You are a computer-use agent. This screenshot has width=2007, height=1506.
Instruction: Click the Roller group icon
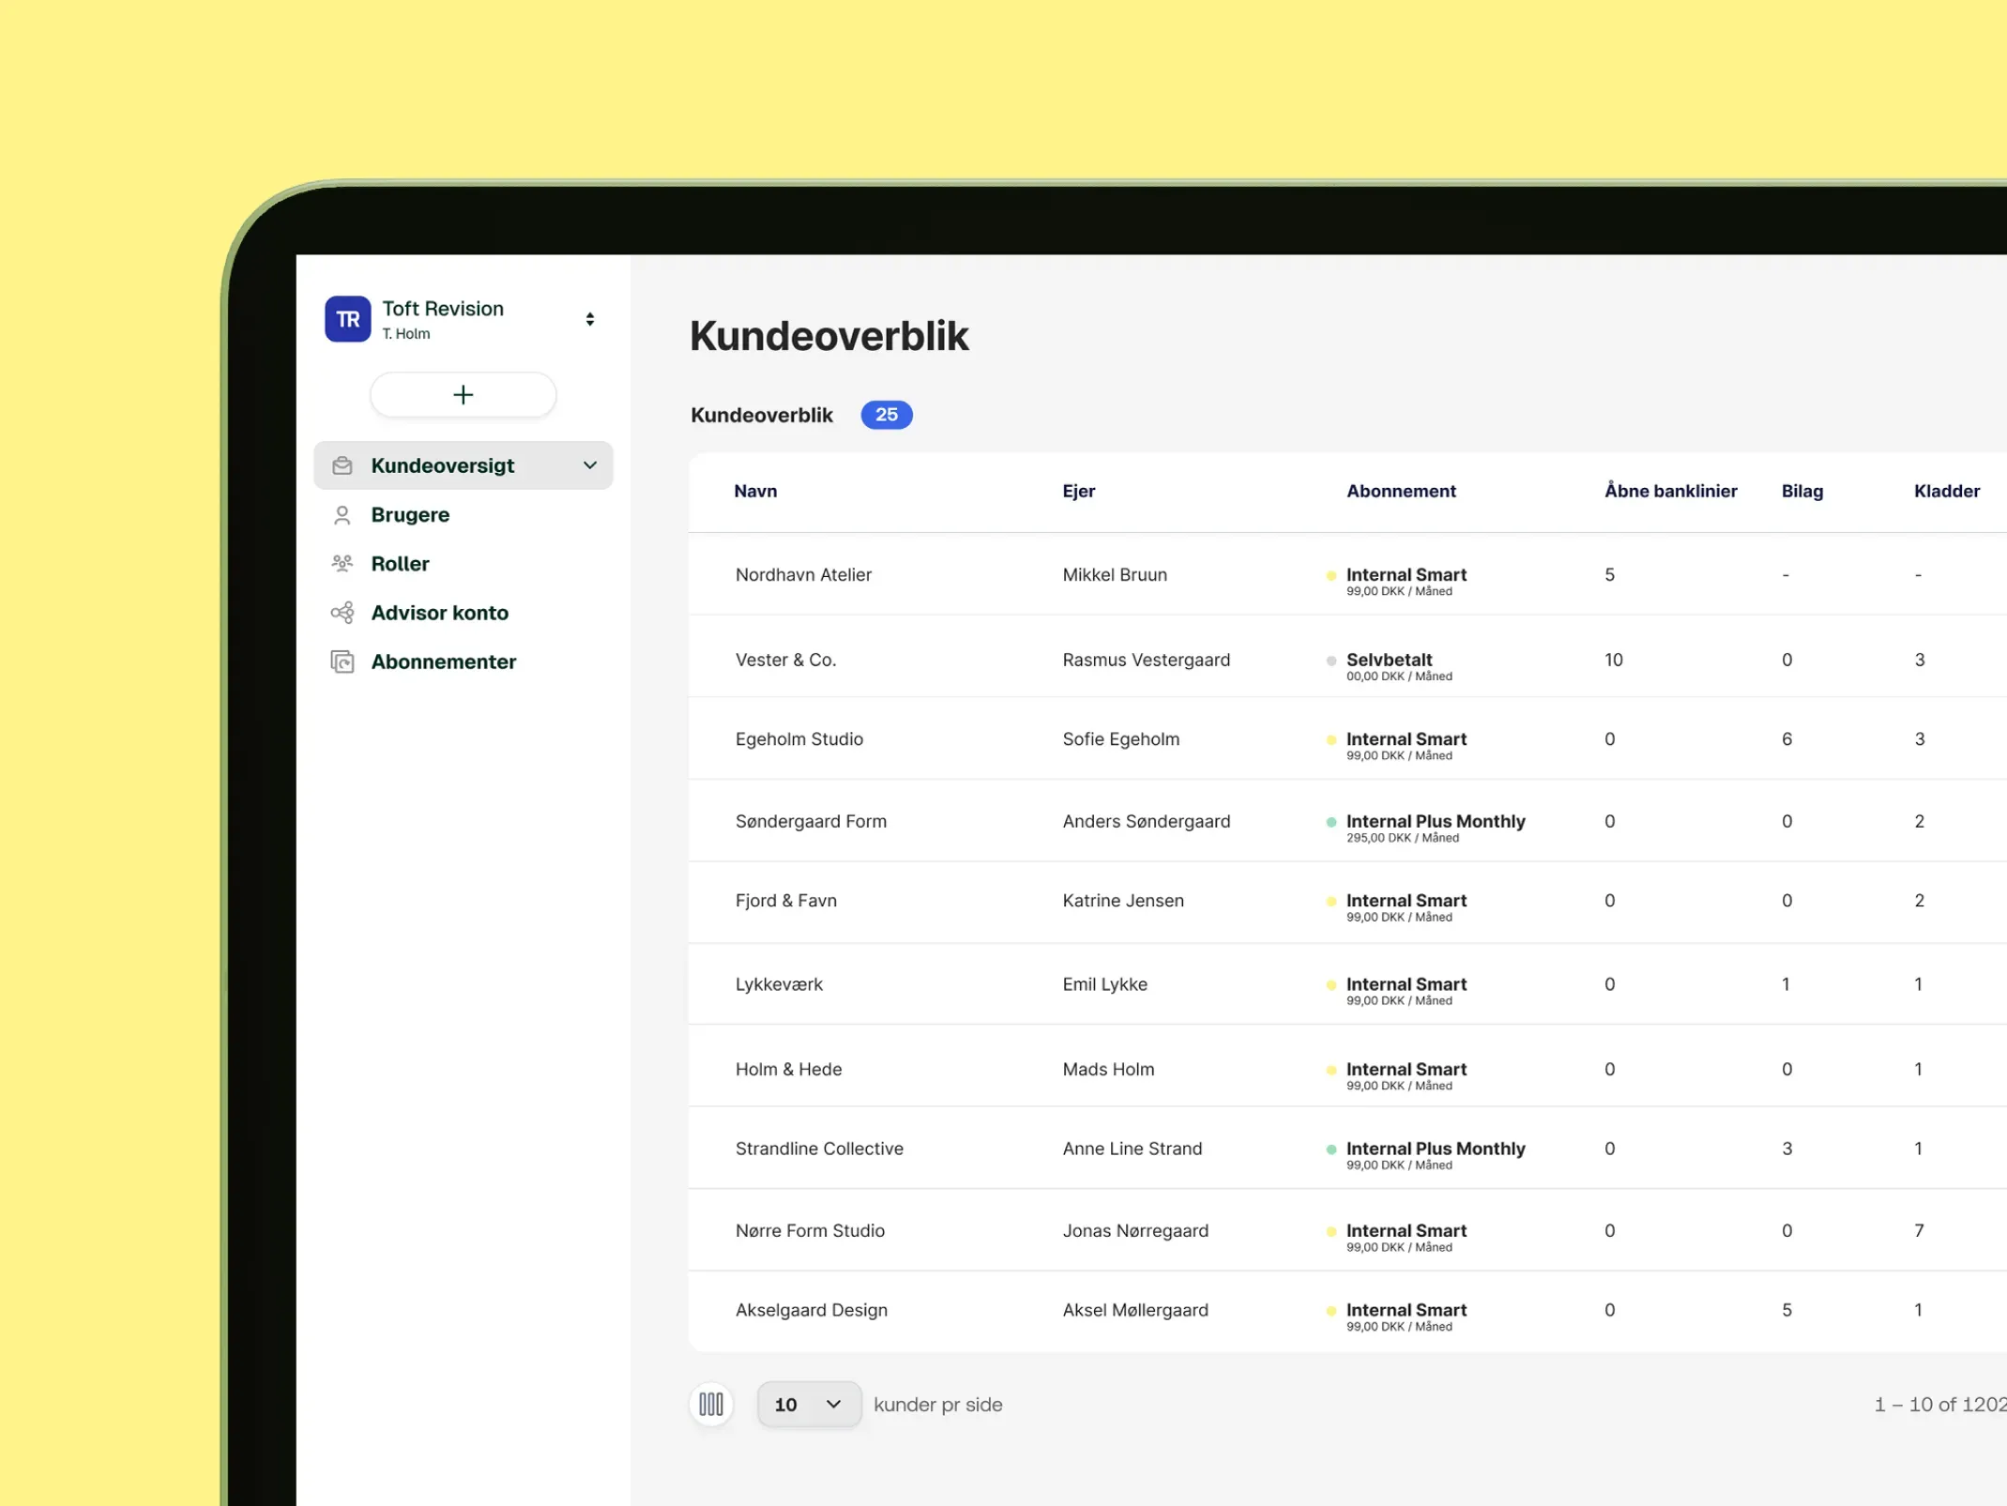pos(342,564)
